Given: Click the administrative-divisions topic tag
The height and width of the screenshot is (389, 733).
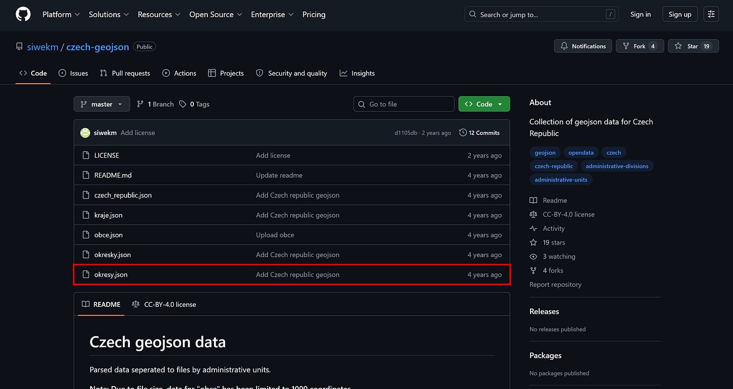Looking at the screenshot, I should point(617,166).
